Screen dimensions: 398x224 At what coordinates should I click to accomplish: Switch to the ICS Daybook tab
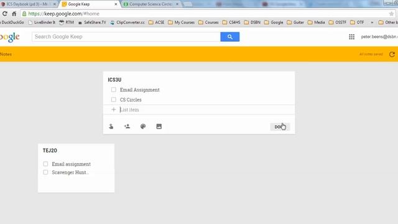tap(28, 4)
